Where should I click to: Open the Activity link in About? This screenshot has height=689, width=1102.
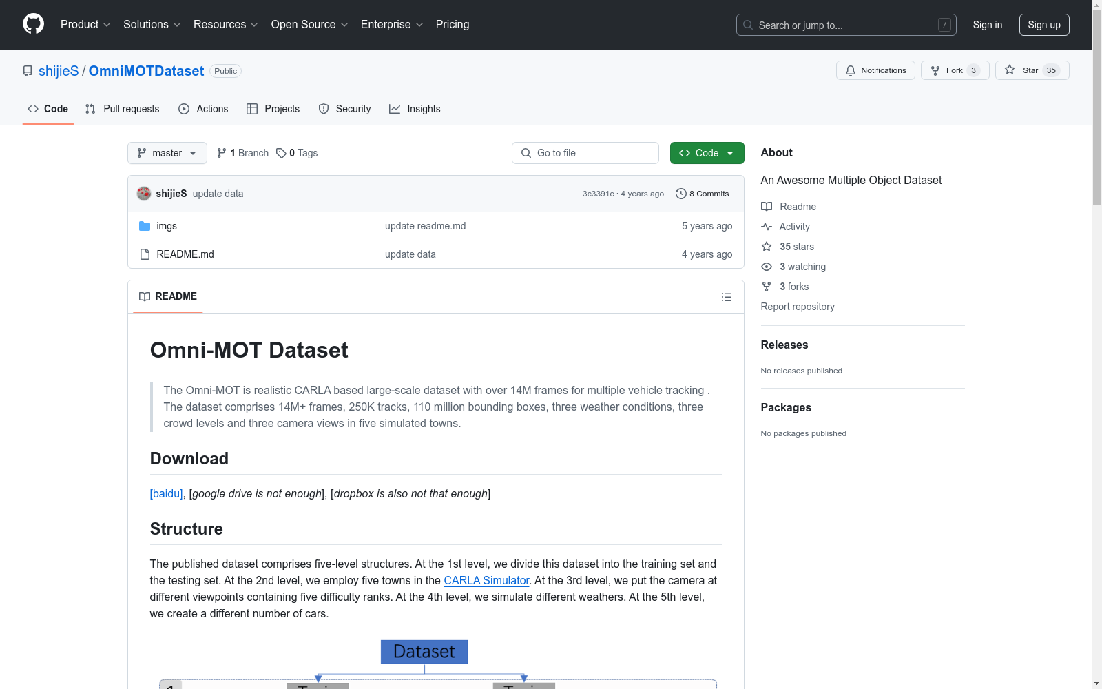click(x=795, y=227)
